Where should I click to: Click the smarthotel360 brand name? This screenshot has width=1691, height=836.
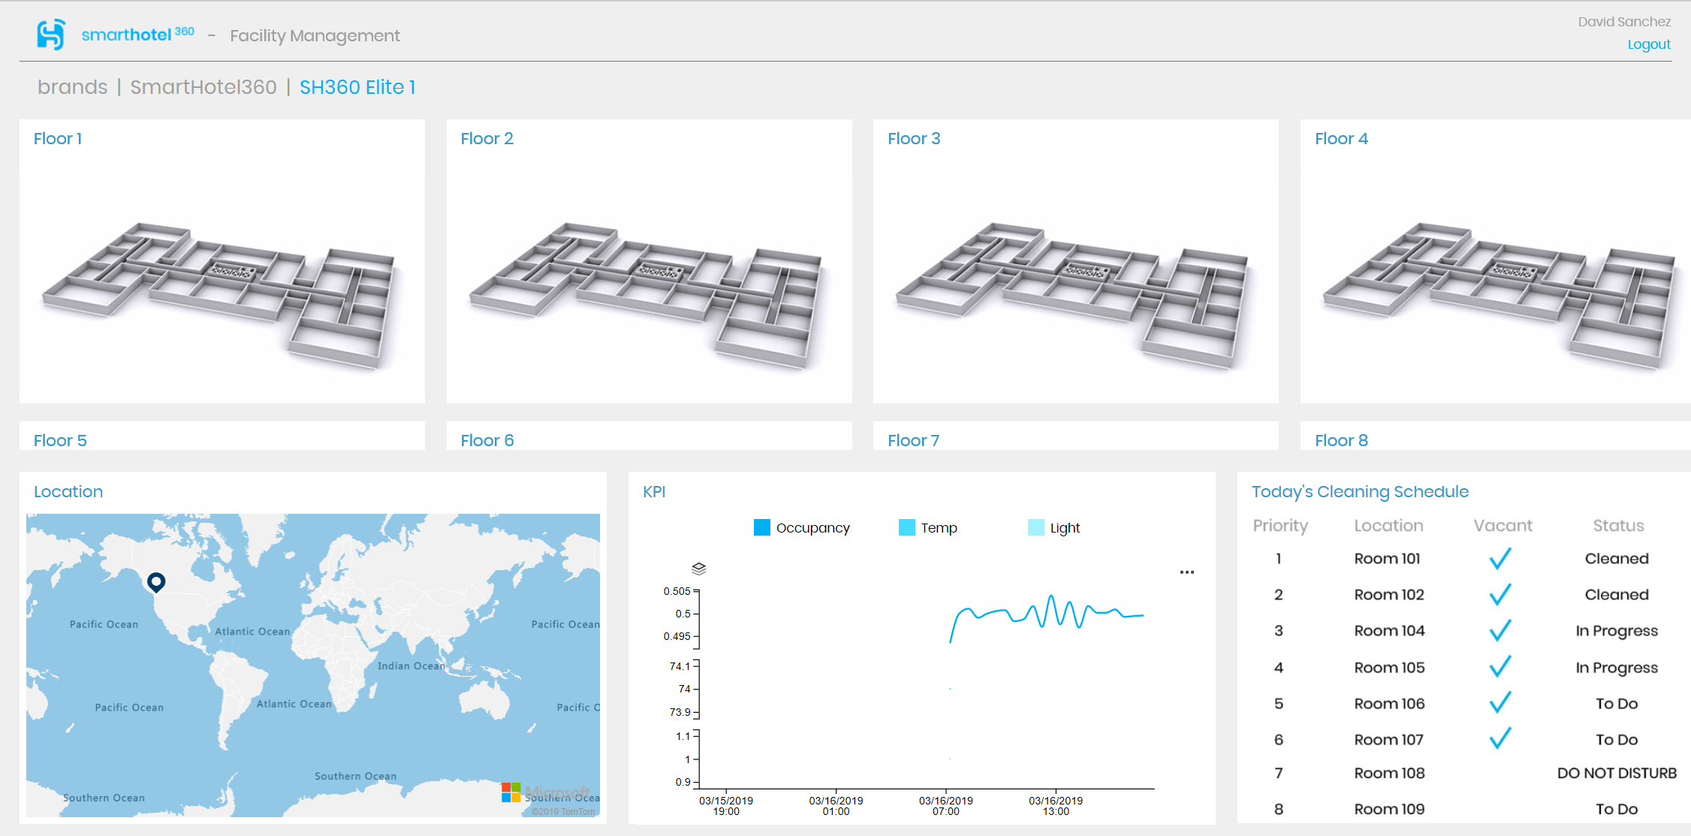(x=137, y=35)
